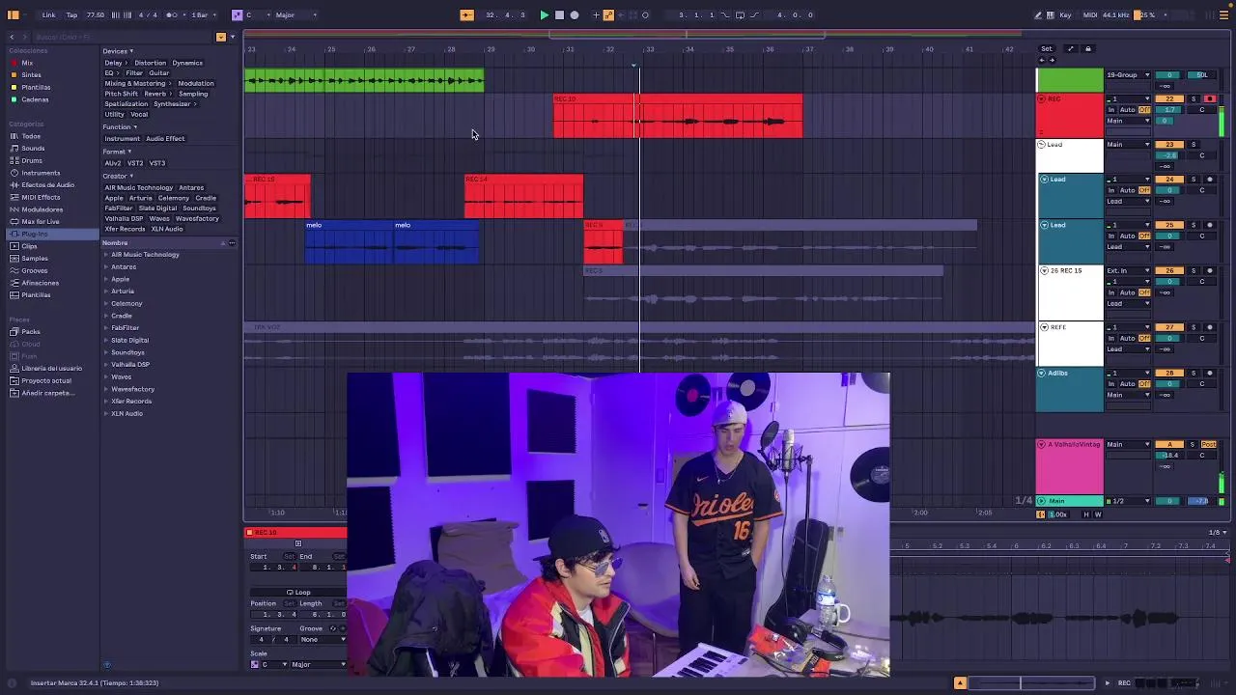1236x695 pixels.
Task: Click the Arrangement Record button
Action: [x=575, y=14]
